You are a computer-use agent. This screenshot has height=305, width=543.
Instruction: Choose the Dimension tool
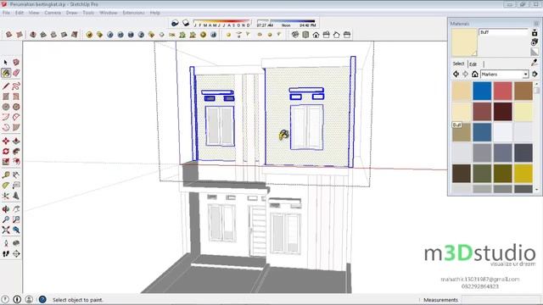click(16, 175)
